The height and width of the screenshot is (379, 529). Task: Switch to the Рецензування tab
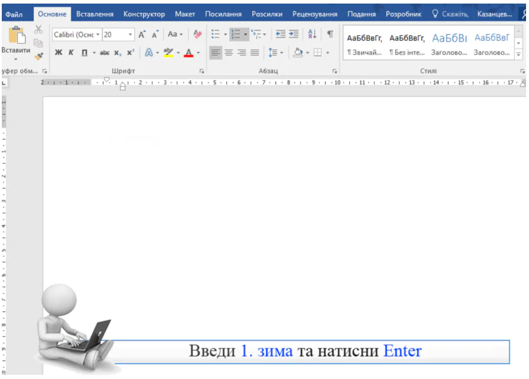point(315,14)
